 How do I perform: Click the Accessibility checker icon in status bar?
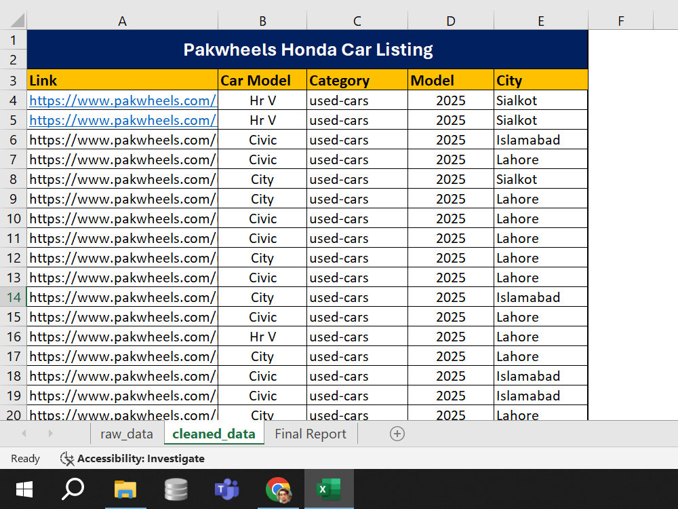click(67, 458)
